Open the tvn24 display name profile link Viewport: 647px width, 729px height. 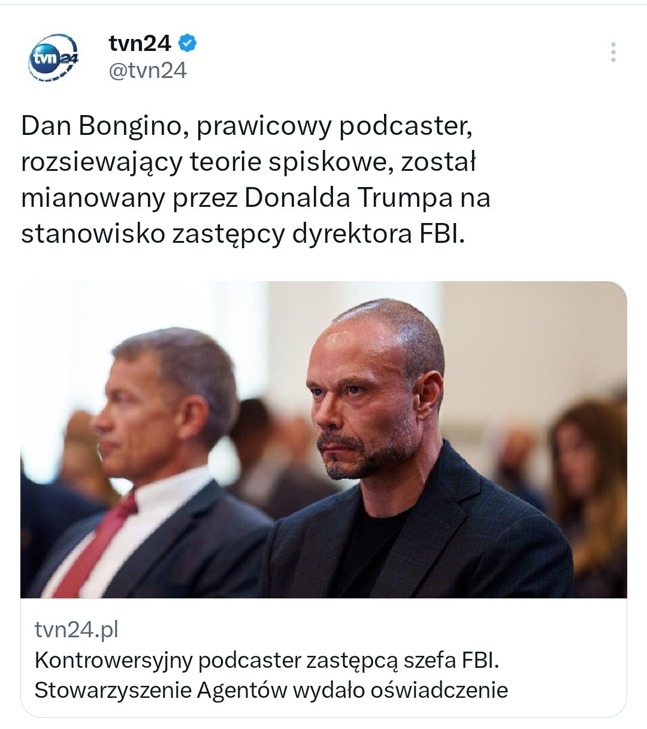click(x=140, y=43)
